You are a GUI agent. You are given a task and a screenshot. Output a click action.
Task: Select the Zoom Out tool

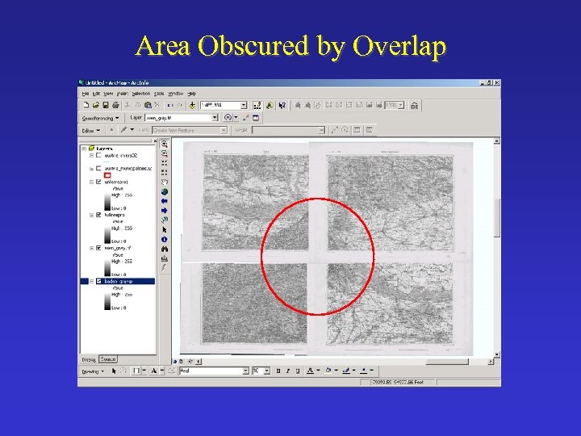[164, 153]
